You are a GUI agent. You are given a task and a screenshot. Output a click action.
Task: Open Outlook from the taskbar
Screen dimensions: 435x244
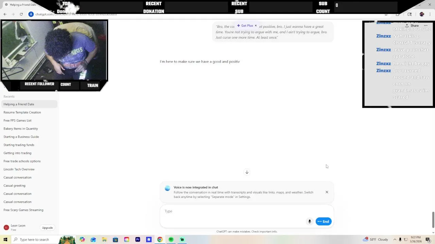(93, 240)
